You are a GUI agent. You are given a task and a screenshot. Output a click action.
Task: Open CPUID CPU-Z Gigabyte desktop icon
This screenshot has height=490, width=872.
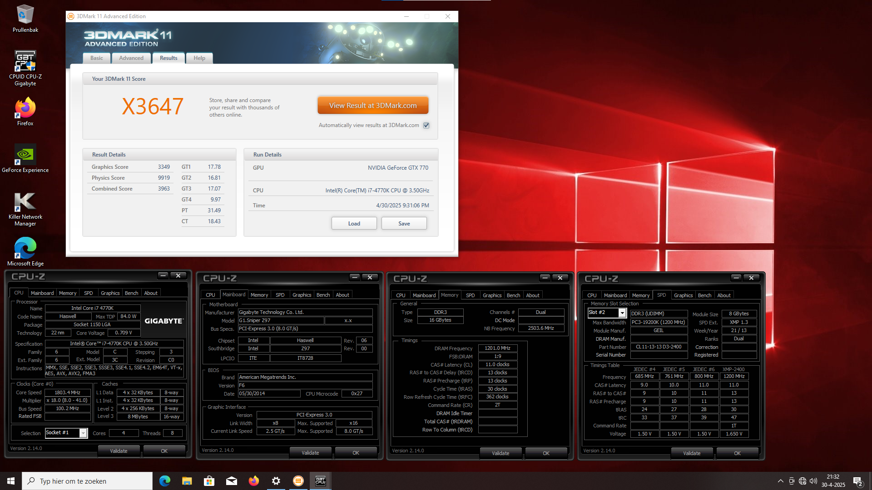(x=25, y=68)
